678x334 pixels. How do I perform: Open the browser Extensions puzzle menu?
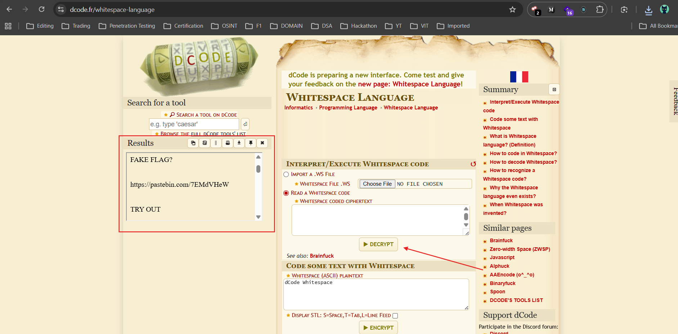coord(600,10)
